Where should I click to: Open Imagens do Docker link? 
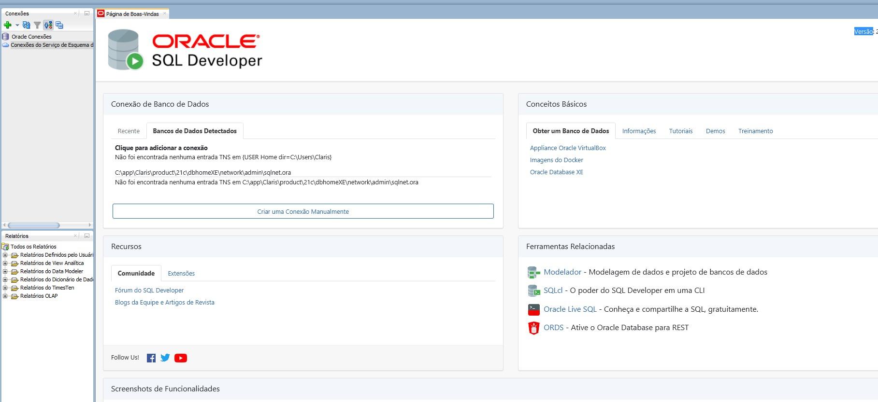click(x=557, y=160)
